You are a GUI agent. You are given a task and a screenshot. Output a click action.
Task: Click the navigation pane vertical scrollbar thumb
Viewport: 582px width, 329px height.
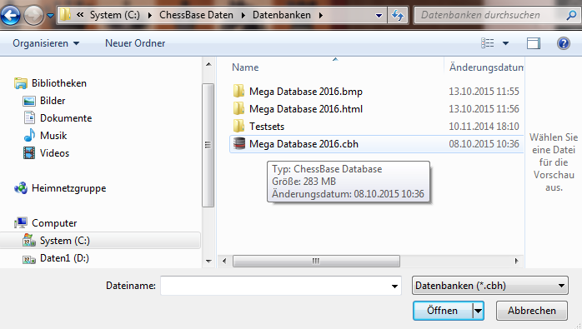(208, 145)
